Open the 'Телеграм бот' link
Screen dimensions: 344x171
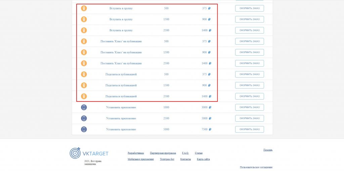point(167,159)
